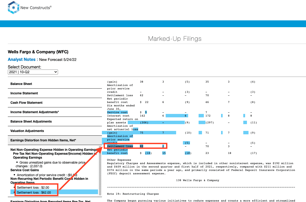This screenshot has height=202, width=306.
Task: Click page footer 138 Wells Fargo & Company
Action: (x=198, y=180)
